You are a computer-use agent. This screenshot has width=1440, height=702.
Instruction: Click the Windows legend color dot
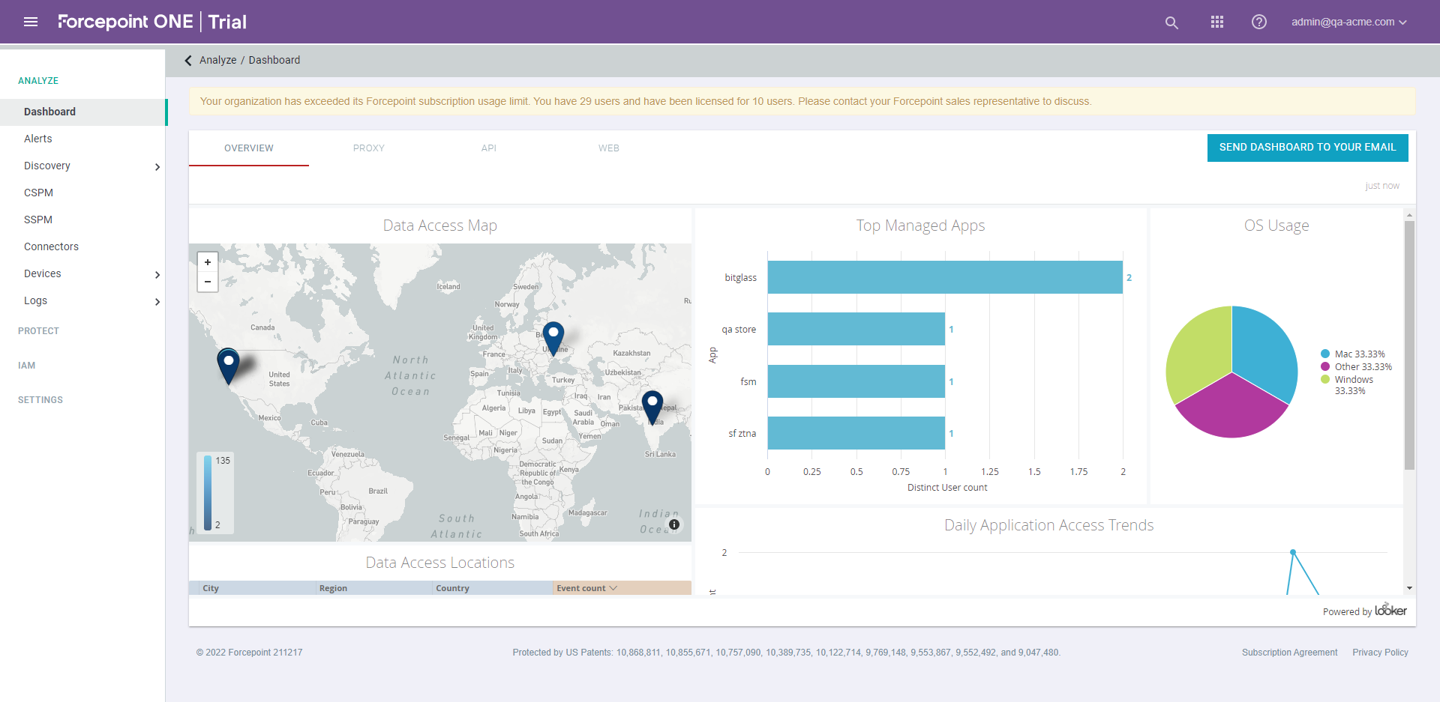pos(1325,379)
